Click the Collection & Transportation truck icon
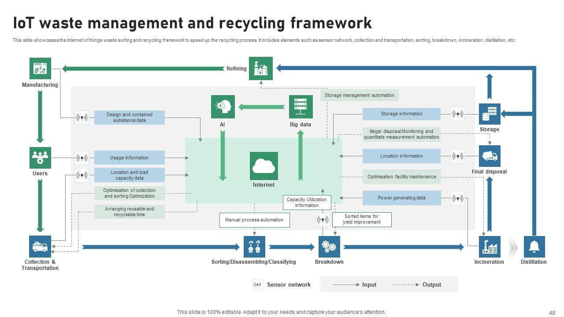The width and height of the screenshot is (564, 317). (x=40, y=247)
